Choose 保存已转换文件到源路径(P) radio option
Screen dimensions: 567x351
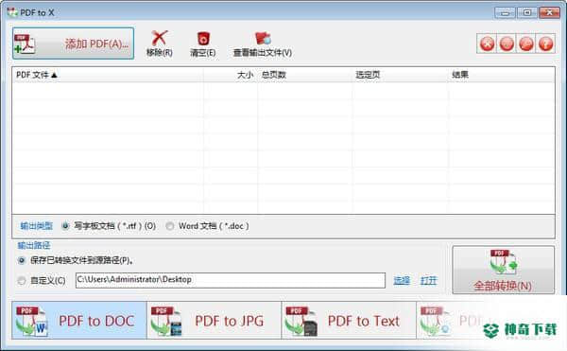click(x=22, y=260)
